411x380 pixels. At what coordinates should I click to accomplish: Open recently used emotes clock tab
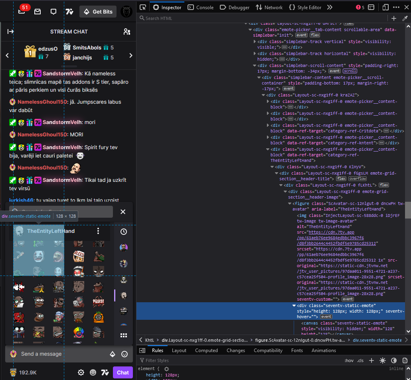click(123, 232)
